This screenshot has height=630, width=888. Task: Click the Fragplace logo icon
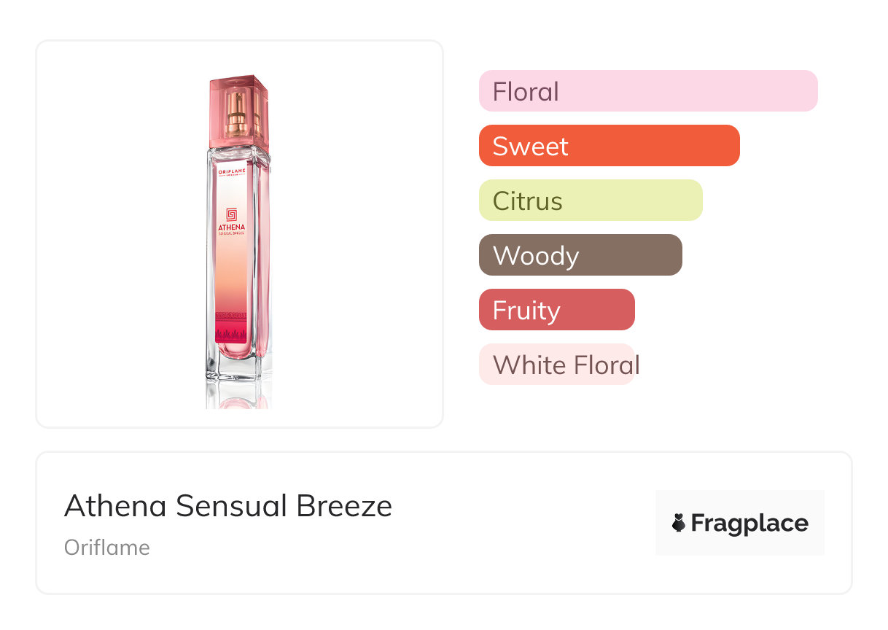coord(679,523)
